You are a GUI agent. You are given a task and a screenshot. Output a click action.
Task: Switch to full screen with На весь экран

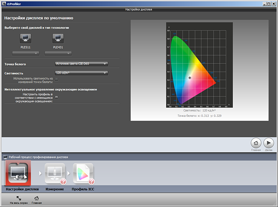pyautogui.click(x=18, y=198)
